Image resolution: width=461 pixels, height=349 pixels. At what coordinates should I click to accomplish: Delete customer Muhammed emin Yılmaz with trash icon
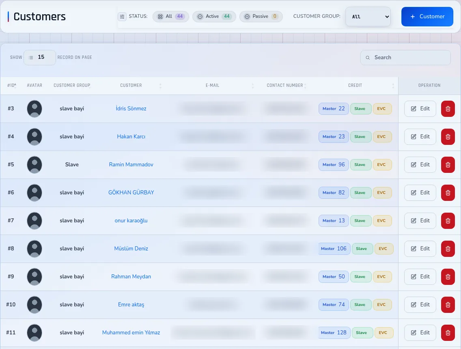point(448,333)
